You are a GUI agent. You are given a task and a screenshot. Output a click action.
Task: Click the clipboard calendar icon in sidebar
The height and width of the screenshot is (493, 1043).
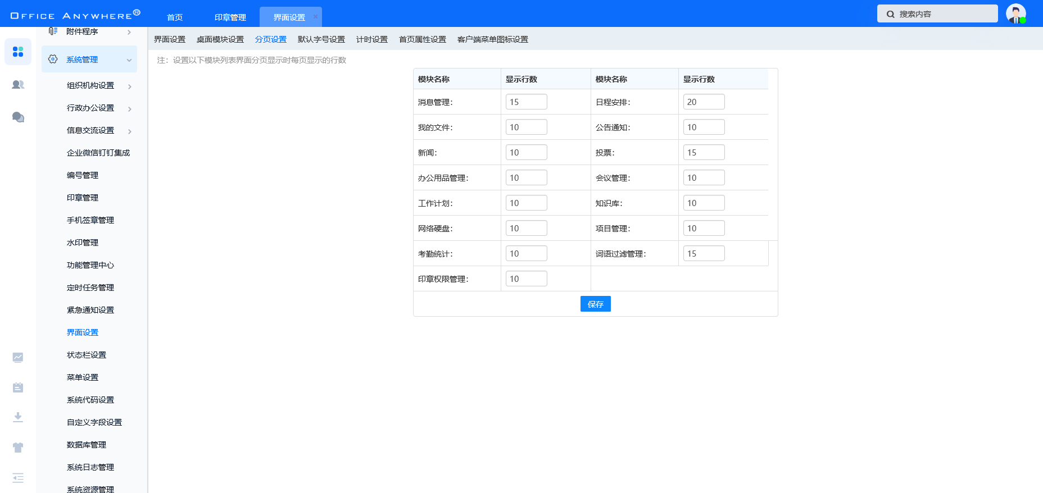pyautogui.click(x=18, y=387)
